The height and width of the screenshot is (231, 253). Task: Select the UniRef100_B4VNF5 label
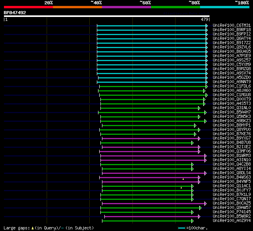click(232, 182)
